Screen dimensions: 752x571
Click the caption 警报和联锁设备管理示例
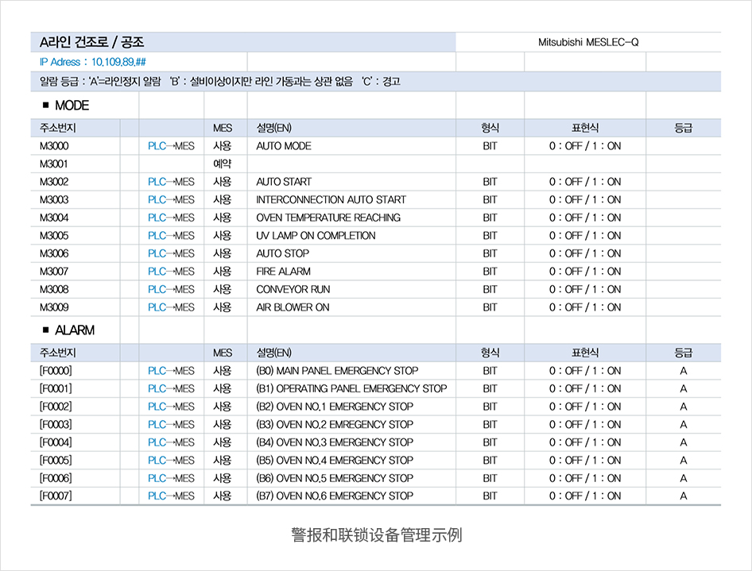(x=376, y=535)
